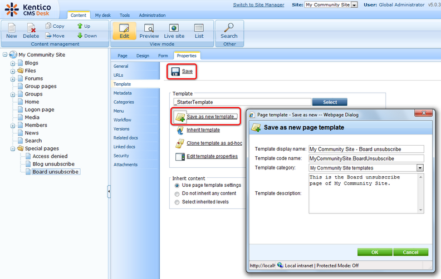This screenshot has width=441, height=279.
Task: Click the My Community Site globe icon
Action: click(13, 54)
